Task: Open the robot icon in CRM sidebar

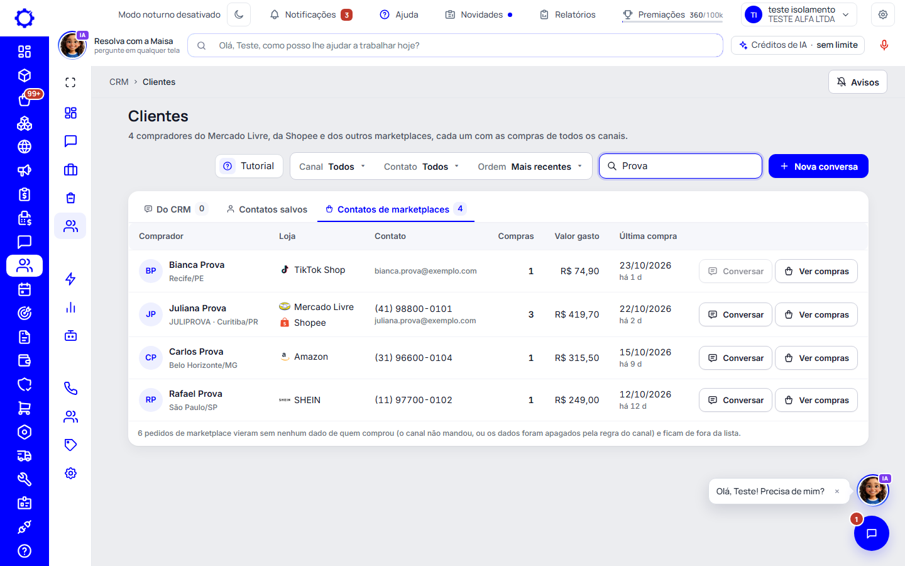Action: coord(70,336)
